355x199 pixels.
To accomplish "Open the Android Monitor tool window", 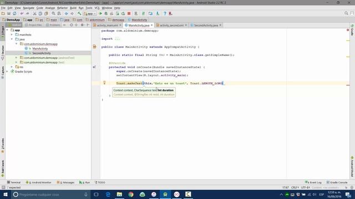I will click(38, 182).
